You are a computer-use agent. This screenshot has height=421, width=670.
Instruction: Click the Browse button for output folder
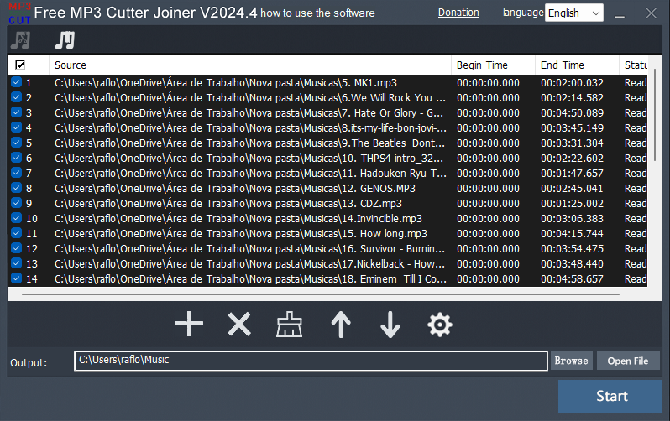pos(571,361)
